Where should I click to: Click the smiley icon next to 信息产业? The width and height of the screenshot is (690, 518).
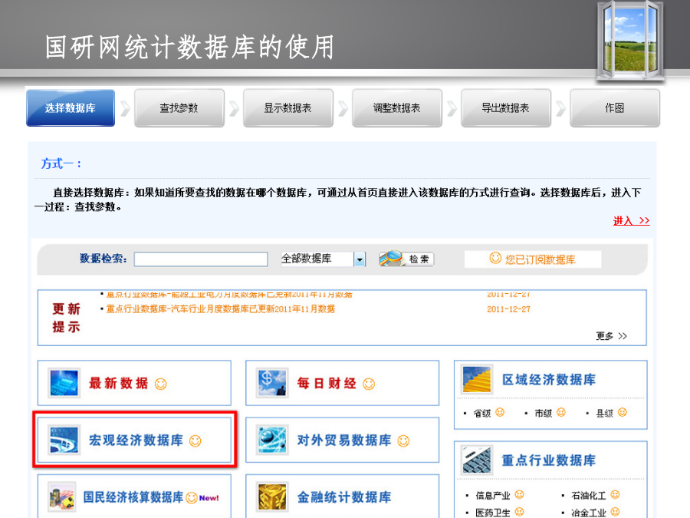coord(519,495)
